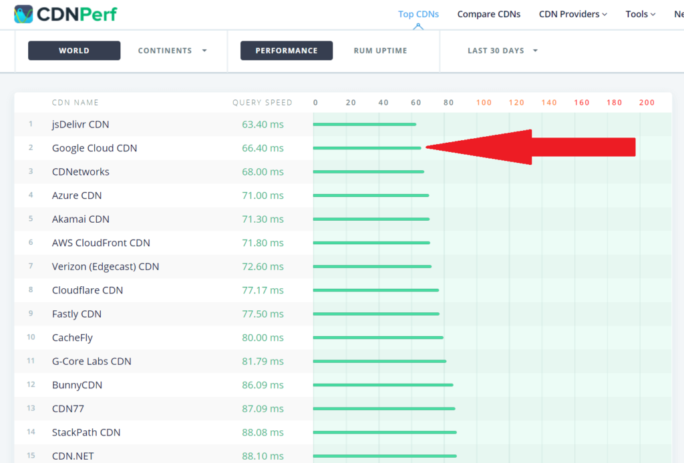Image resolution: width=684 pixels, height=463 pixels.
Task: Open Compare CDNs page
Action: 488,14
